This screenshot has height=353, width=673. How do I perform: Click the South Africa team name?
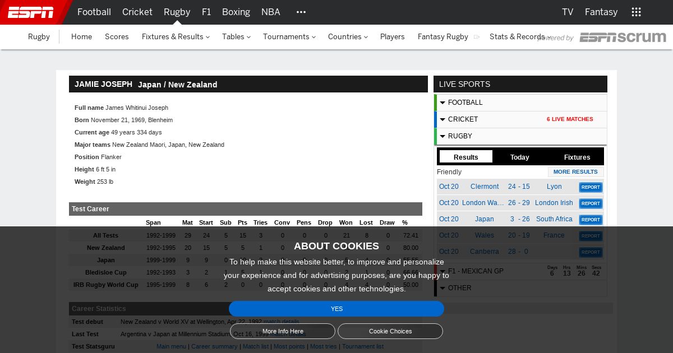pyautogui.click(x=554, y=219)
